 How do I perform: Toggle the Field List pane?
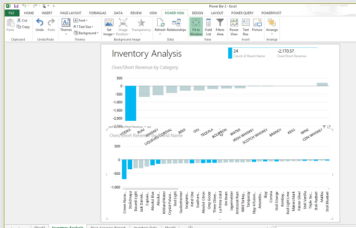[x=208, y=27]
